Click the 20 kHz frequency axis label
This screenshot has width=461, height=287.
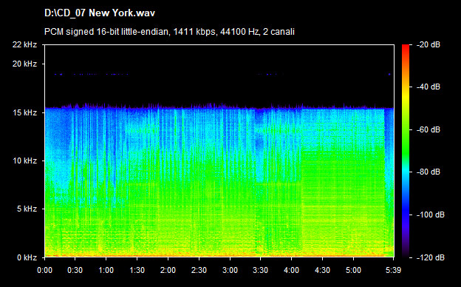tap(24, 64)
